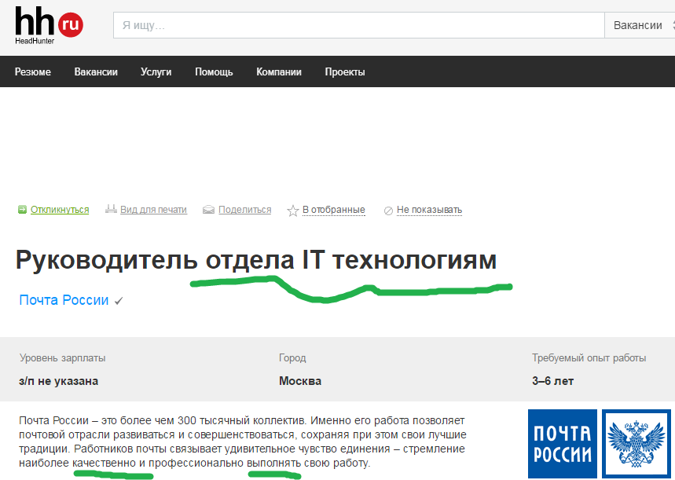The image size is (675, 480).
Task: Click the Почта России eagle emblem image
Action: pos(636,444)
